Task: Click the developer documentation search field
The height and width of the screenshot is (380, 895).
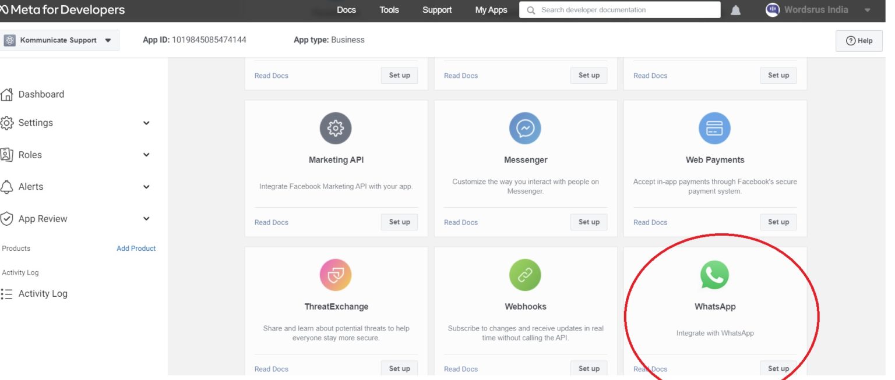Action: 619,9
